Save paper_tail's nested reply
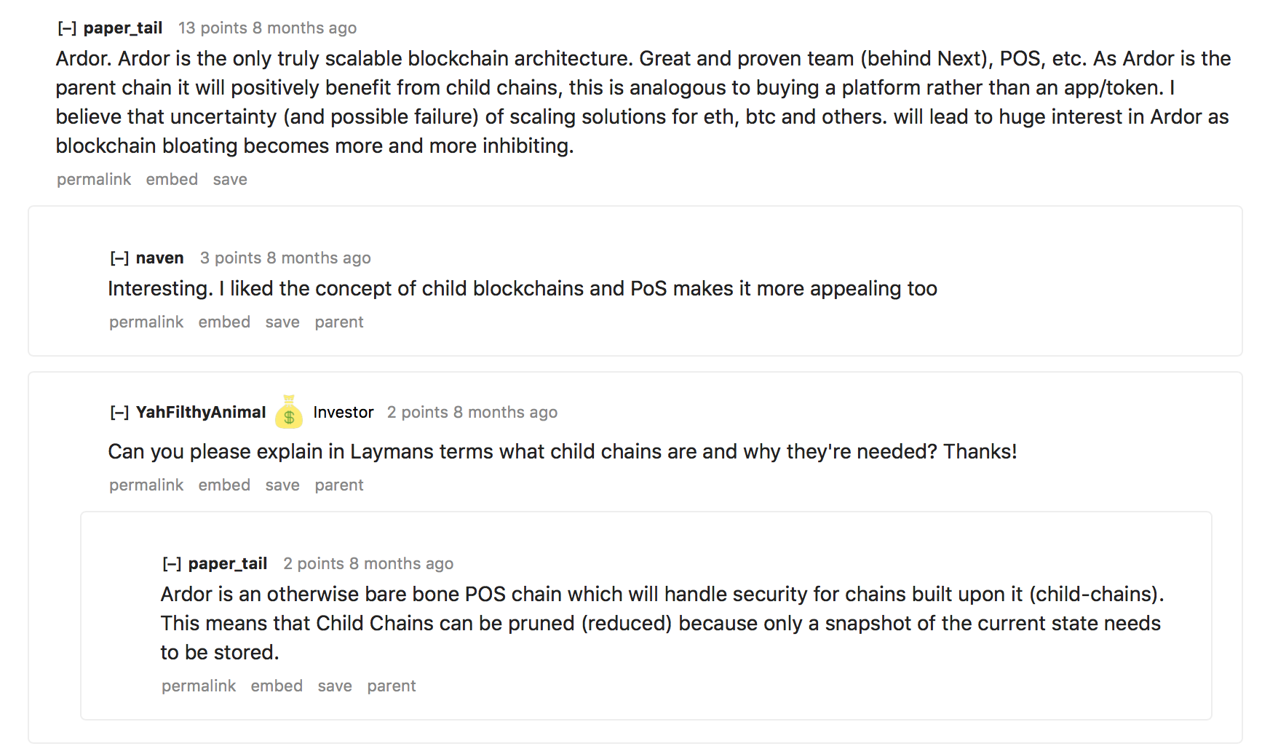 click(x=335, y=686)
